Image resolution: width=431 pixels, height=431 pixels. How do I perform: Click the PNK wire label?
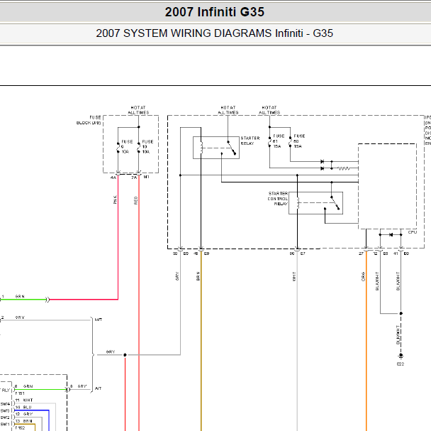tap(115, 200)
